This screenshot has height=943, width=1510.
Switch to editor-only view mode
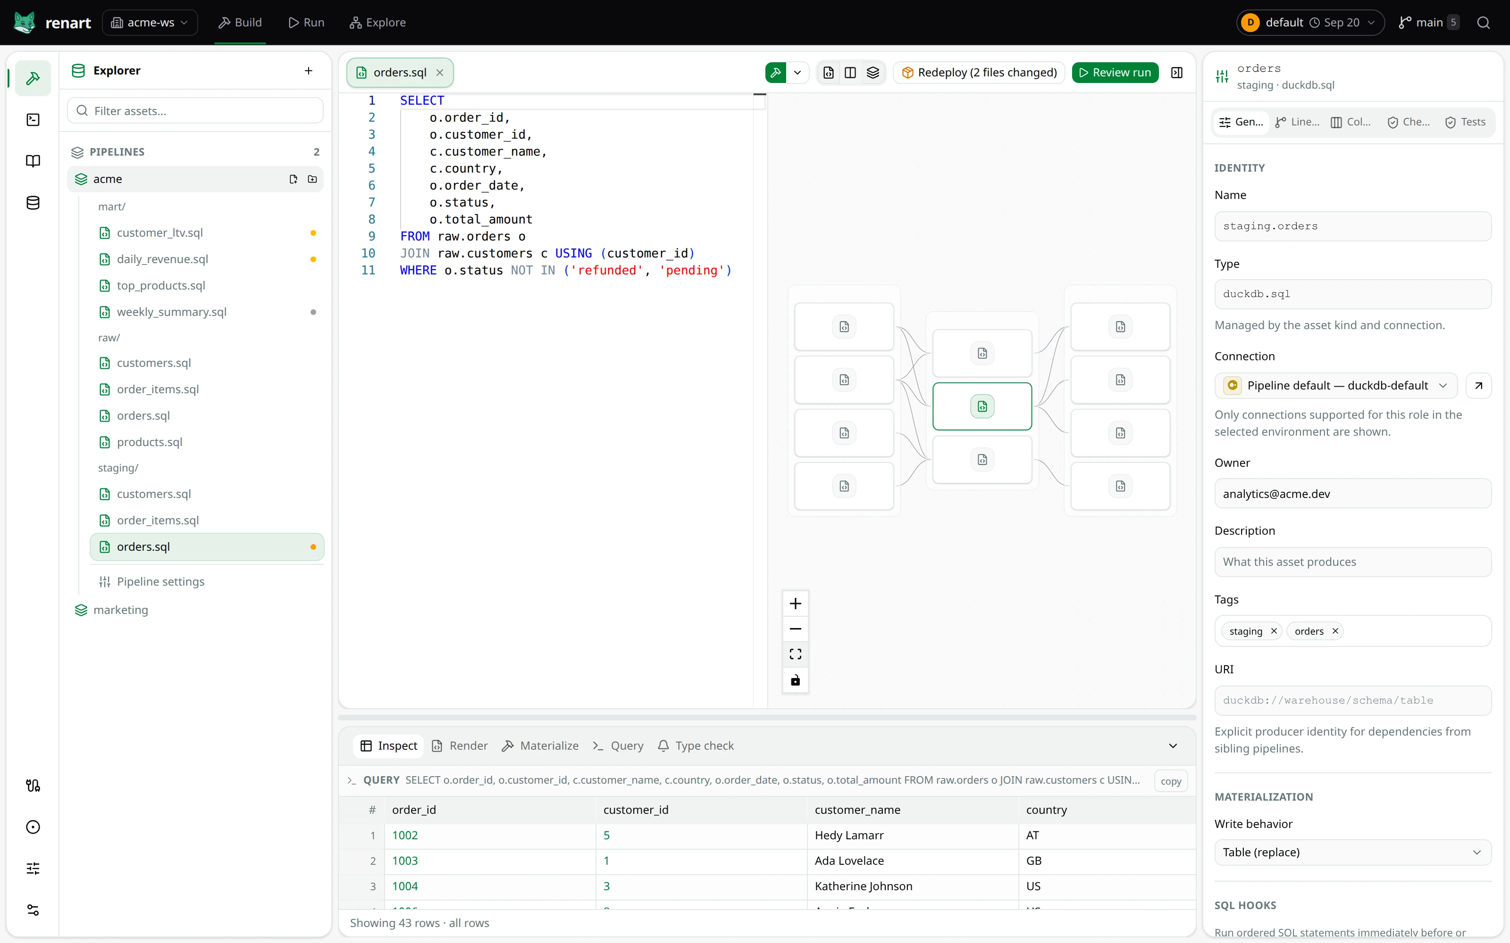pos(828,72)
